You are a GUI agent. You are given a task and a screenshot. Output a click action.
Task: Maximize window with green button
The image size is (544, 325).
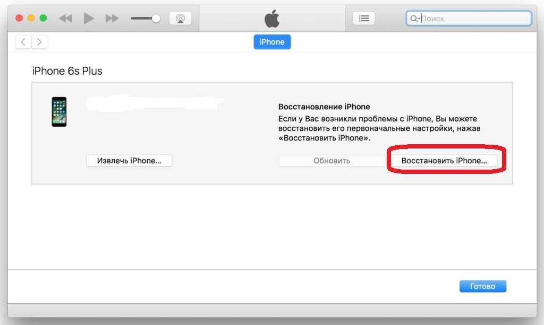pos(44,18)
